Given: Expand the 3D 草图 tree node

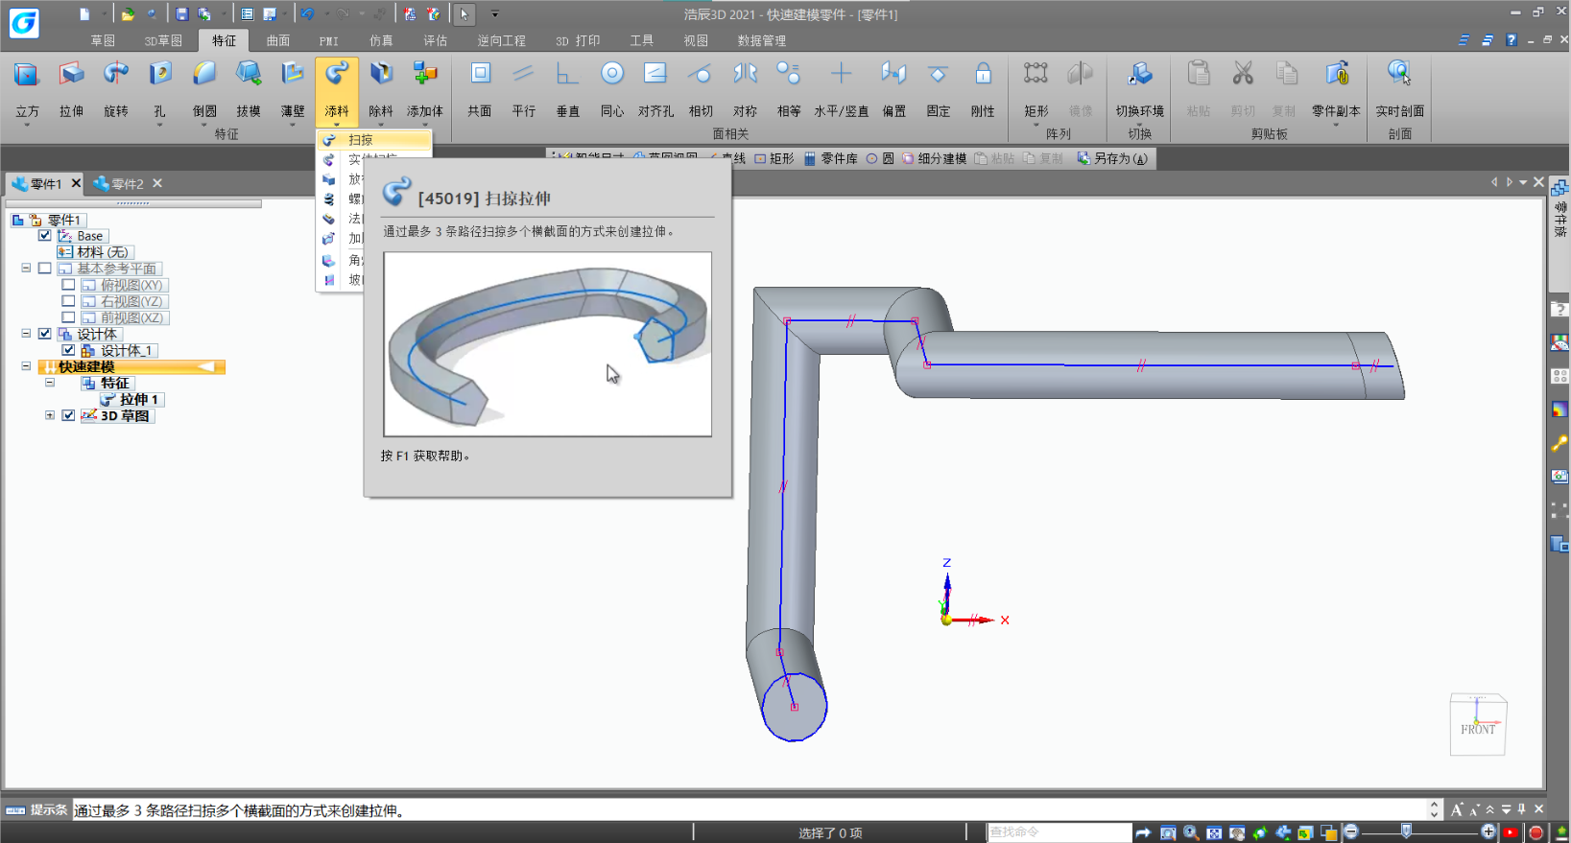Looking at the screenshot, I should tap(50, 415).
